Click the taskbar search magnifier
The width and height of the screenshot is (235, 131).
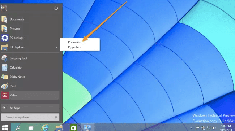coord(18,127)
